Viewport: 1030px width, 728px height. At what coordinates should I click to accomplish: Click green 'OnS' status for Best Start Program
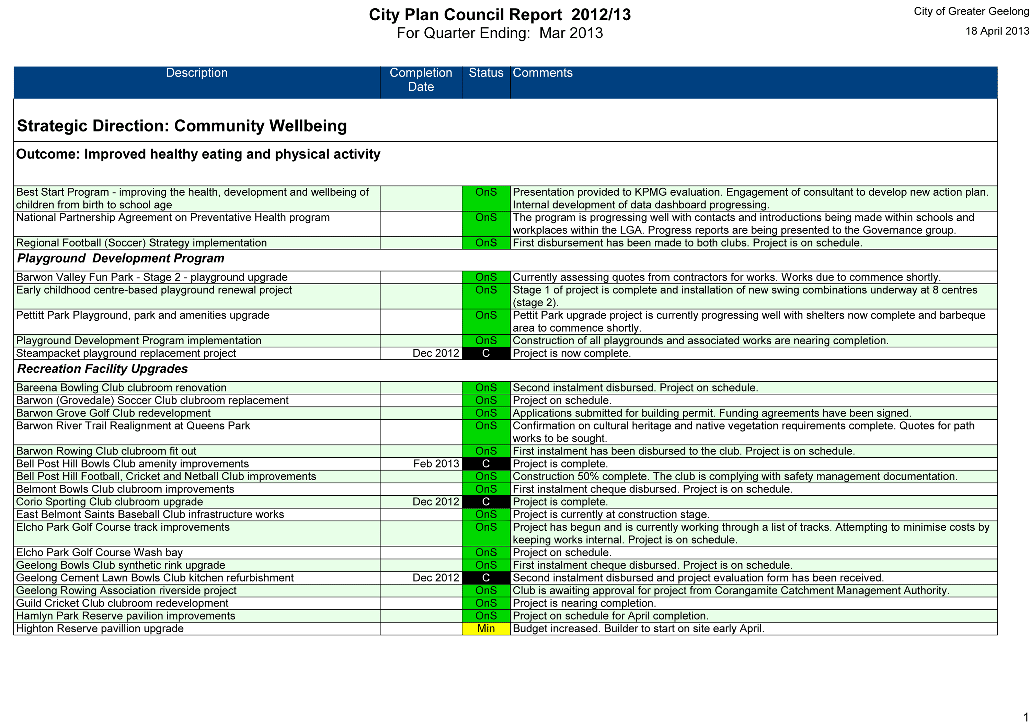pyautogui.click(x=486, y=199)
